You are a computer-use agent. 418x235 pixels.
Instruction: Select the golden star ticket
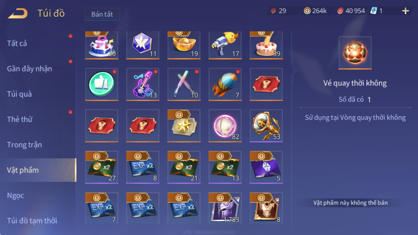tap(184, 126)
